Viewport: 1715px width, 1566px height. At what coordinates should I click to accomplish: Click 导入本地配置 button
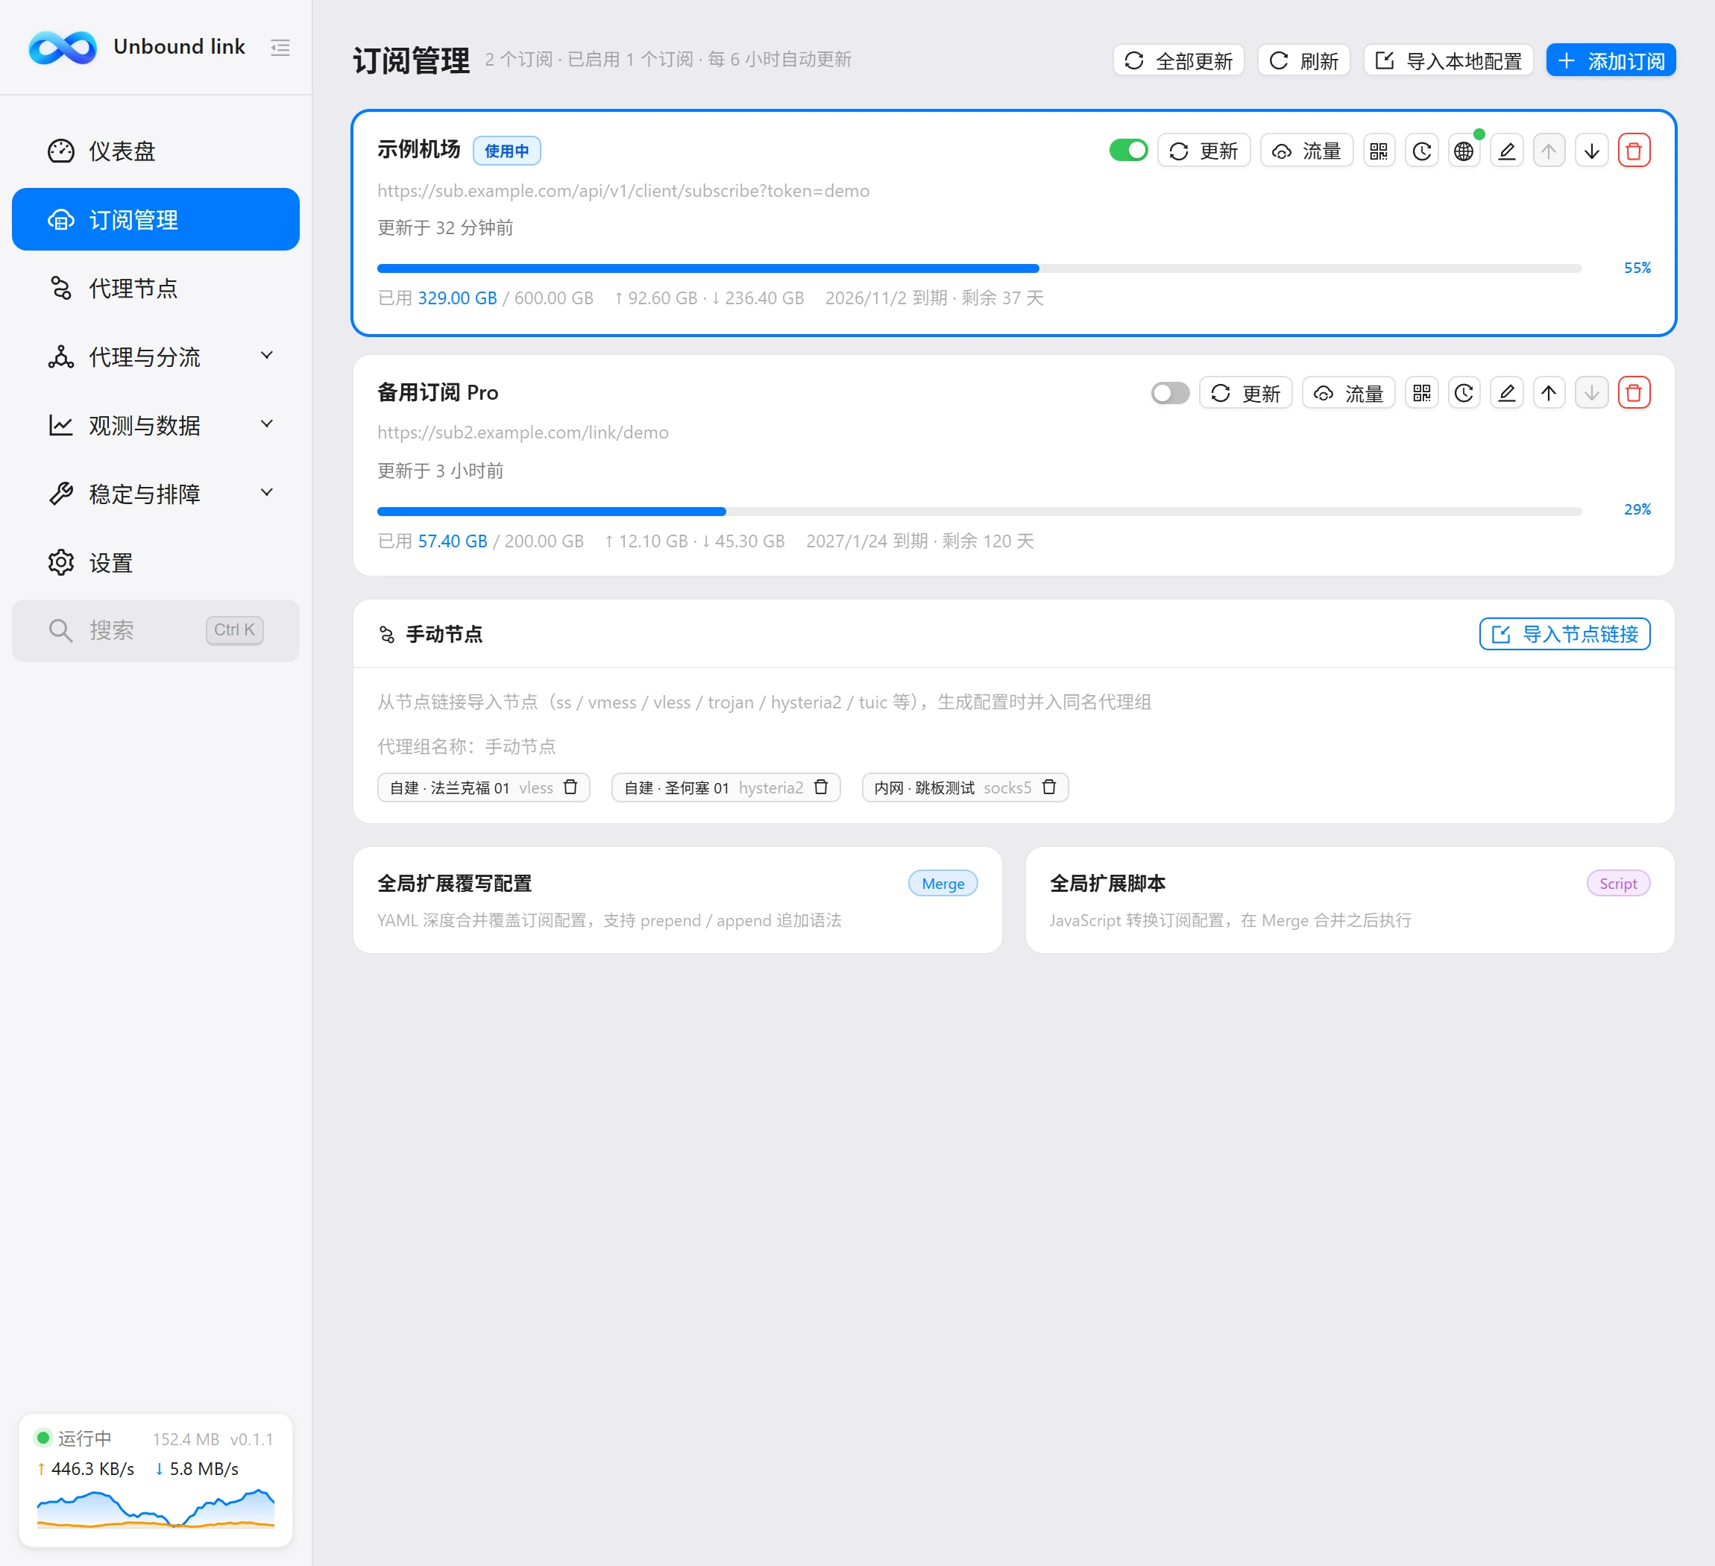1448,60
